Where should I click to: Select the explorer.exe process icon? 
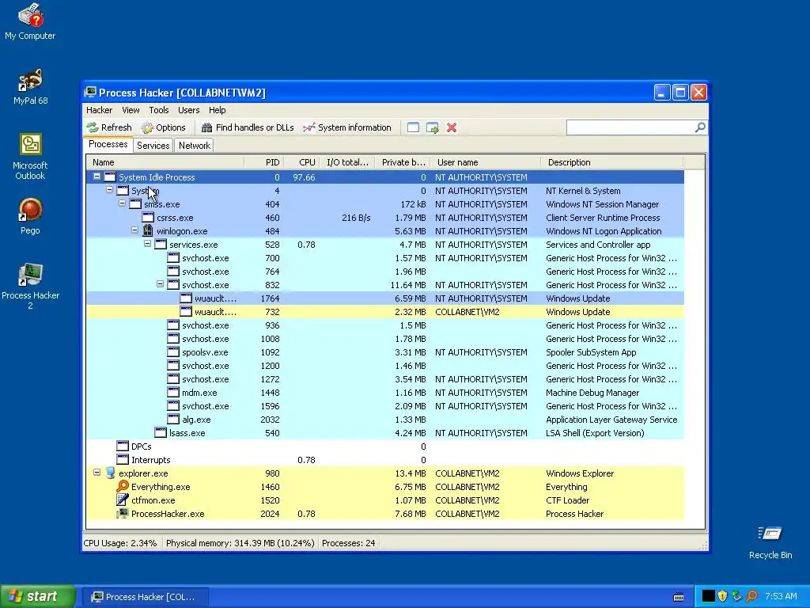(x=110, y=473)
